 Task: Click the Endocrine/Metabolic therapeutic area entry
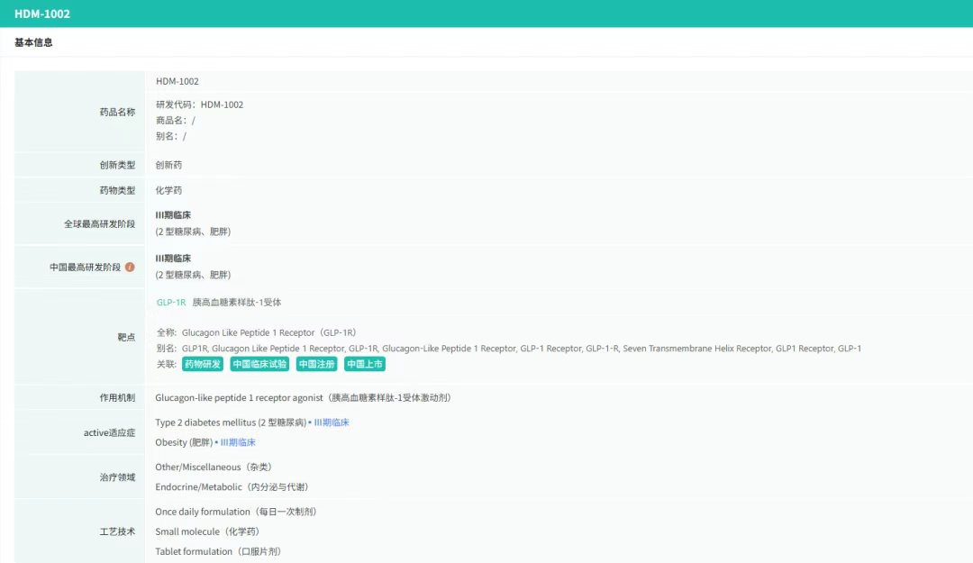coord(232,487)
